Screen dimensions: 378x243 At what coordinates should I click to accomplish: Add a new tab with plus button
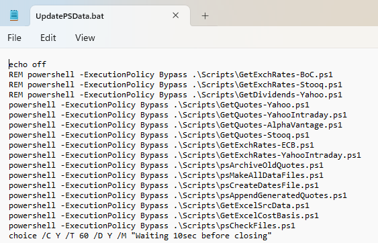[x=205, y=16]
